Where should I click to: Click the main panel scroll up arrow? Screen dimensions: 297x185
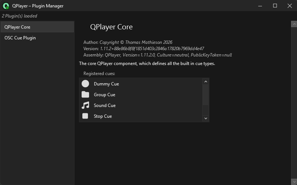tap(294, 24)
